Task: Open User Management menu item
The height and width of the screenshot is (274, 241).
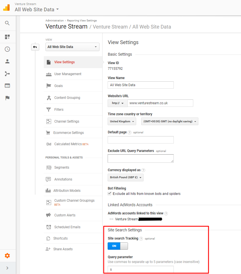Action: 73,74
